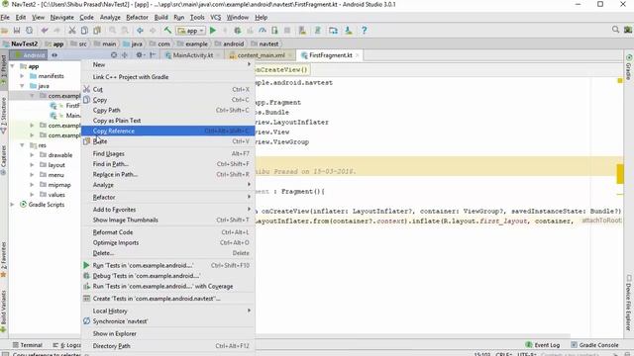
Task: Navigate Back with the blue arrow icon
Action: pos(140,31)
